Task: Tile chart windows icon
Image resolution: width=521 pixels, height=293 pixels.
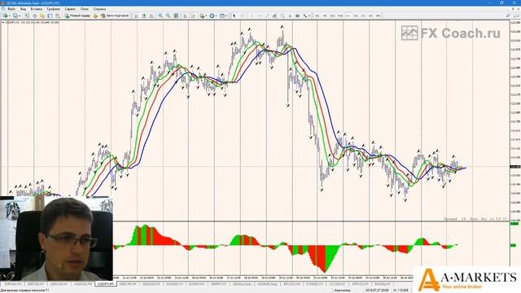Action: point(176,15)
